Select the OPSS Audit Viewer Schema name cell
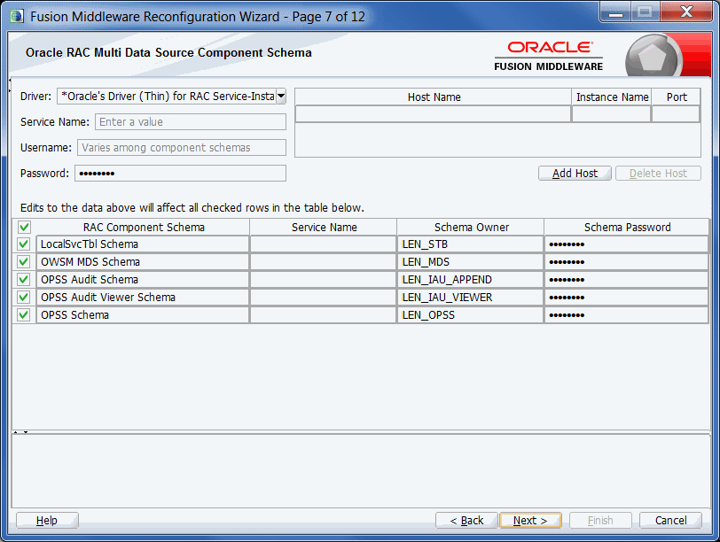This screenshot has width=720, height=542. pos(143,298)
